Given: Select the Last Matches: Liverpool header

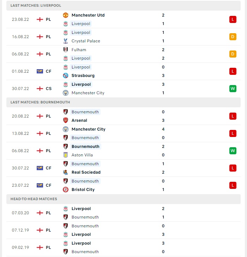Looking at the screenshot, I should coord(123,6).
